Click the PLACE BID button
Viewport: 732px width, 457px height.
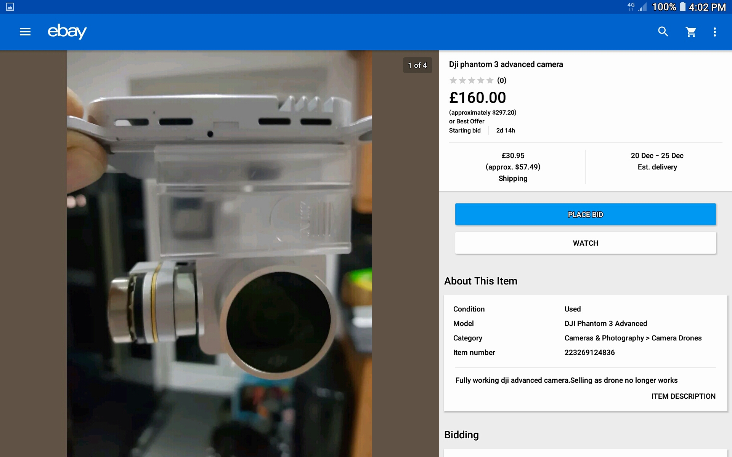coord(586,214)
